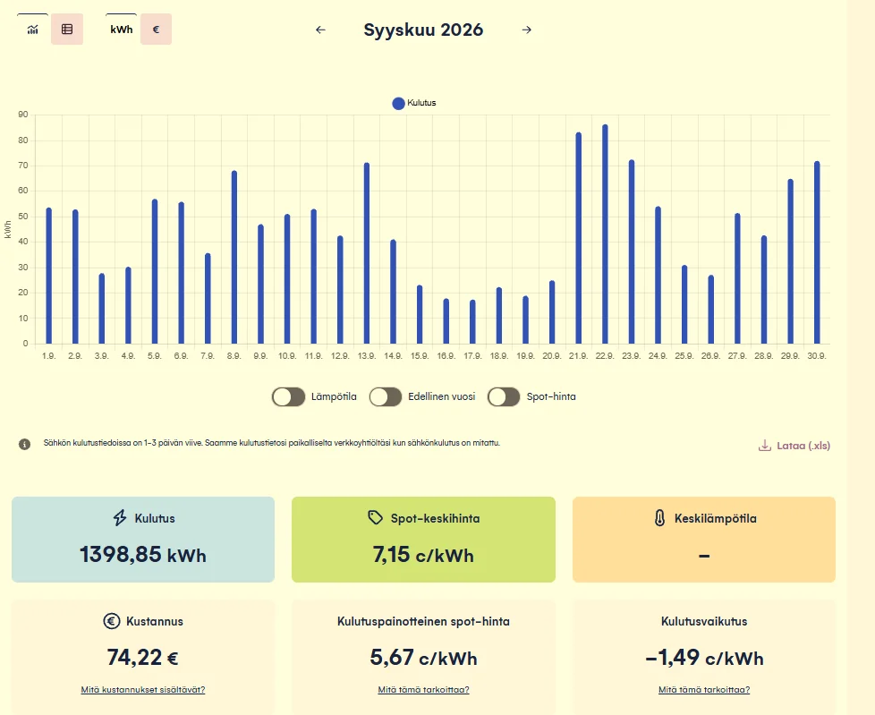Viewport: 875px width, 715px height.
Task: Go to previous month arrow
Action: point(320,30)
